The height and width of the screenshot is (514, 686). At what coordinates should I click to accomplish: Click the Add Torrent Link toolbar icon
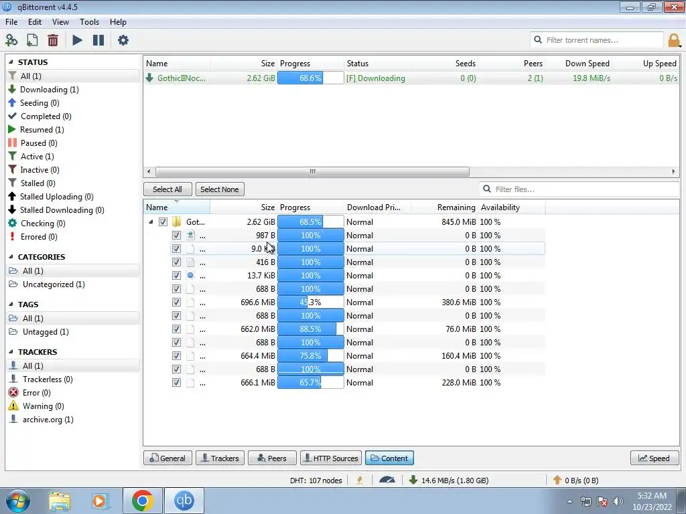pyautogui.click(x=11, y=40)
